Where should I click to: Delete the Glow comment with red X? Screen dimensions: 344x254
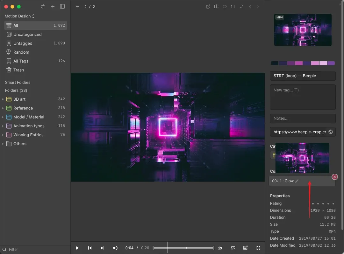click(334, 177)
